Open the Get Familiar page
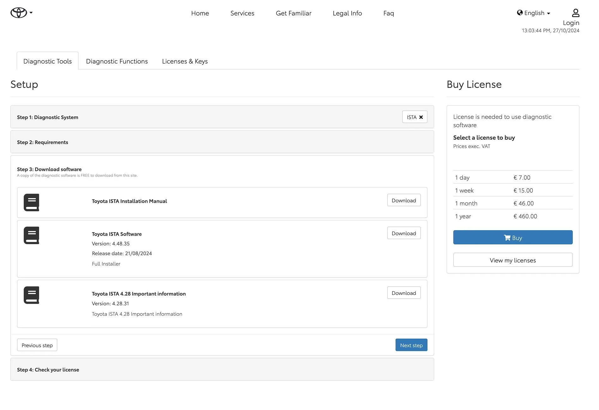The height and width of the screenshot is (410, 599). [x=293, y=13]
